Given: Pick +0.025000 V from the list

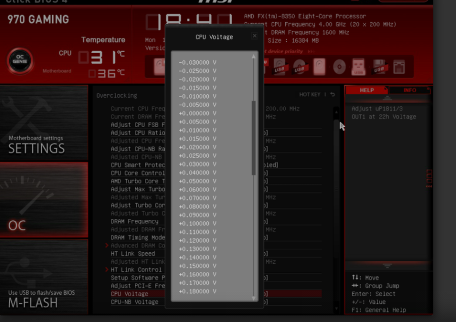Looking at the screenshot, I should tap(198, 156).
